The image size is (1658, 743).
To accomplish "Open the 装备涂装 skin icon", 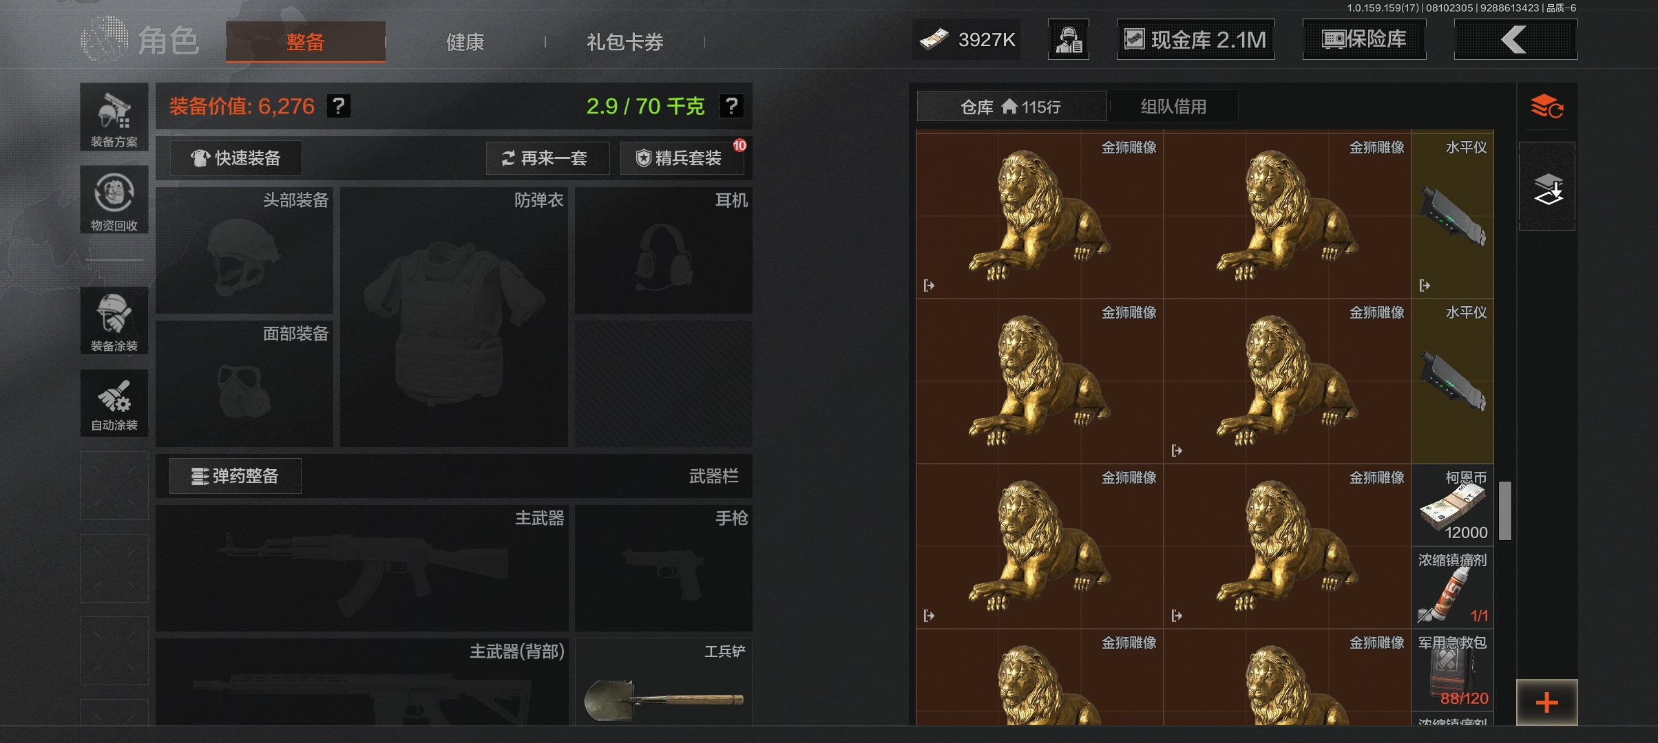I will [114, 321].
